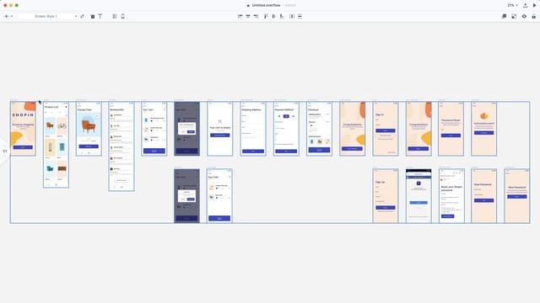Toggle the lock icon in toolbar
This screenshot has height=303, width=540.
tap(534, 16)
